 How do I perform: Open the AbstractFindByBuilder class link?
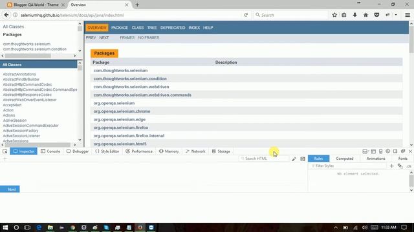coord(21,79)
